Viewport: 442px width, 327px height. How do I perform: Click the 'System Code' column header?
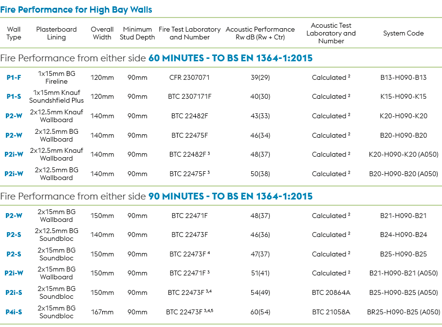(x=403, y=33)
